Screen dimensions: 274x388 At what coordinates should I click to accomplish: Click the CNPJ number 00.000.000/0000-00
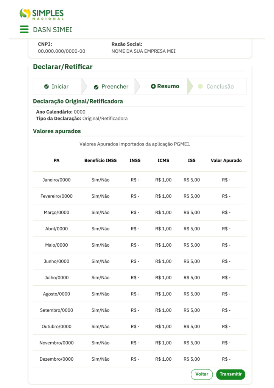pyautogui.click(x=62, y=51)
